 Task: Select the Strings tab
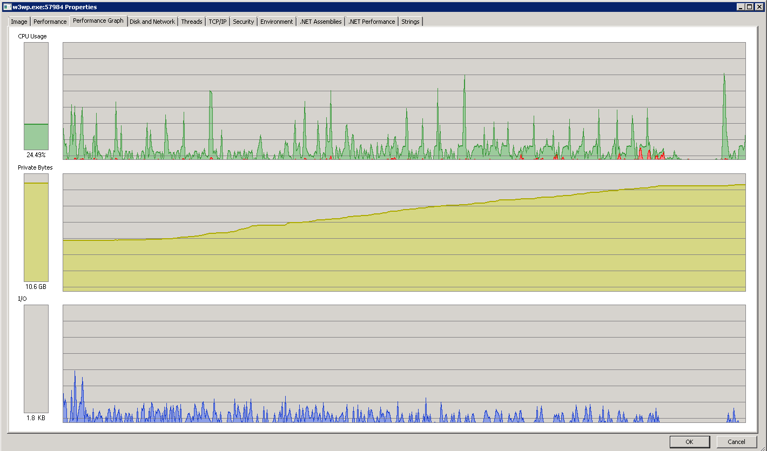[x=411, y=22]
